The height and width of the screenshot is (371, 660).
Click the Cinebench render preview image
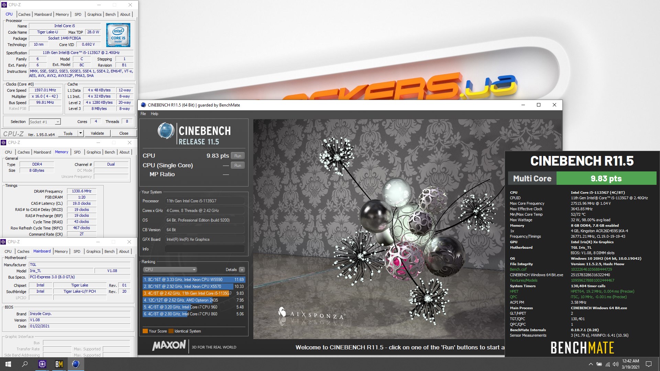click(x=379, y=229)
